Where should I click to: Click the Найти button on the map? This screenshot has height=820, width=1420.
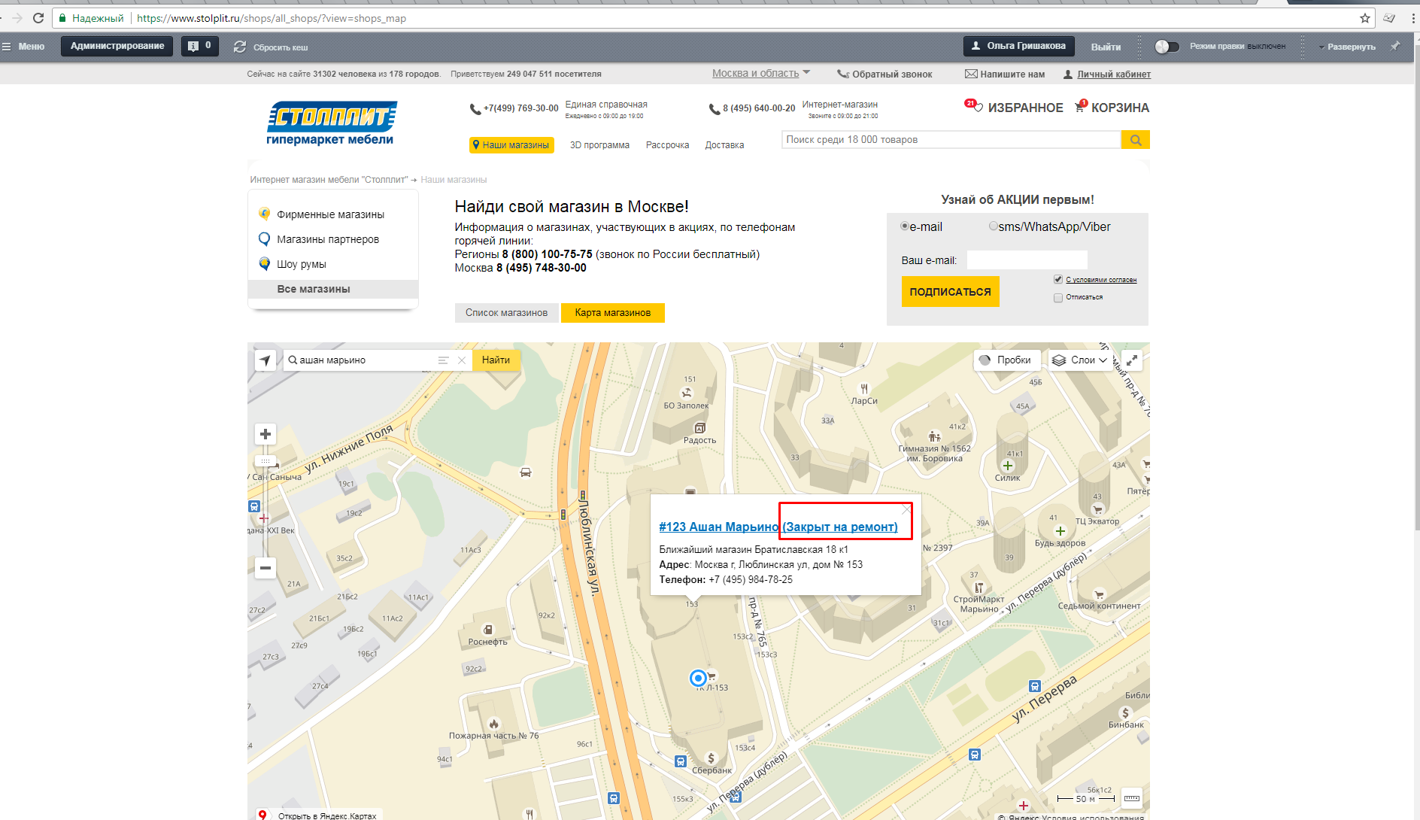coord(496,360)
